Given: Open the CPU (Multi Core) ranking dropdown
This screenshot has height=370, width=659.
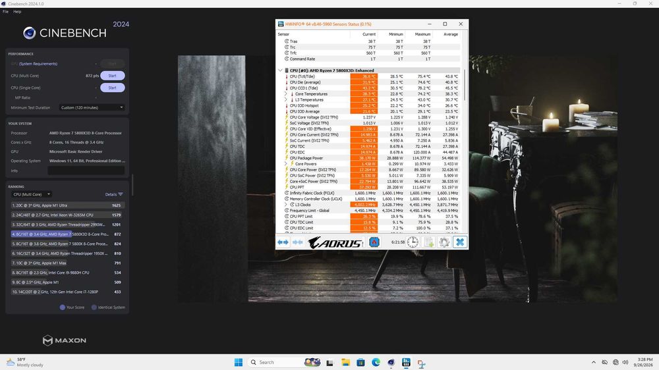Looking at the screenshot, I should click(x=31, y=194).
